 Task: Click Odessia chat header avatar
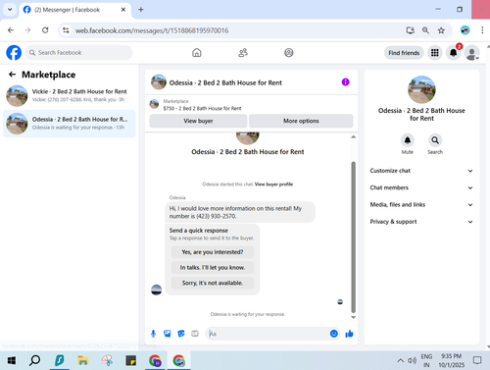tap(159, 82)
